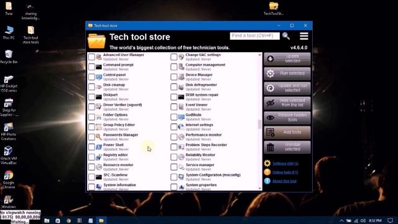Open the action center notification icon

point(390,220)
